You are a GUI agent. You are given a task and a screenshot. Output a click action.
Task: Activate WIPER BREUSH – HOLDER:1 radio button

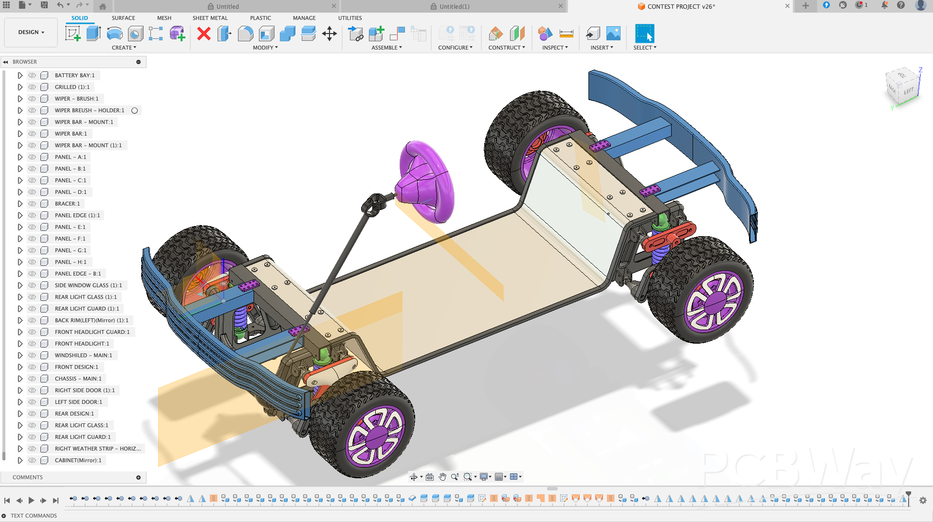tap(135, 110)
